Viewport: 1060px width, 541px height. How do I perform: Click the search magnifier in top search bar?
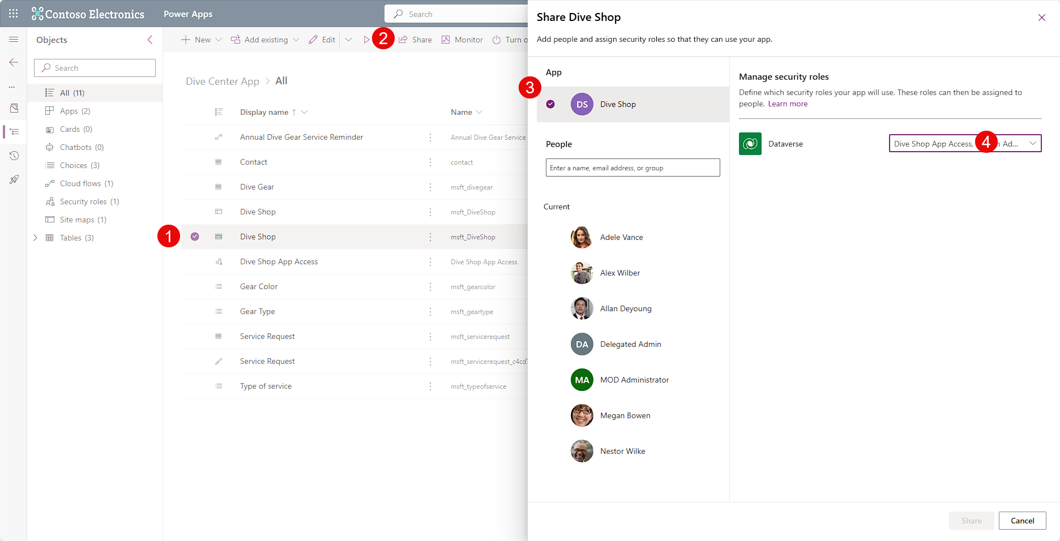click(399, 14)
